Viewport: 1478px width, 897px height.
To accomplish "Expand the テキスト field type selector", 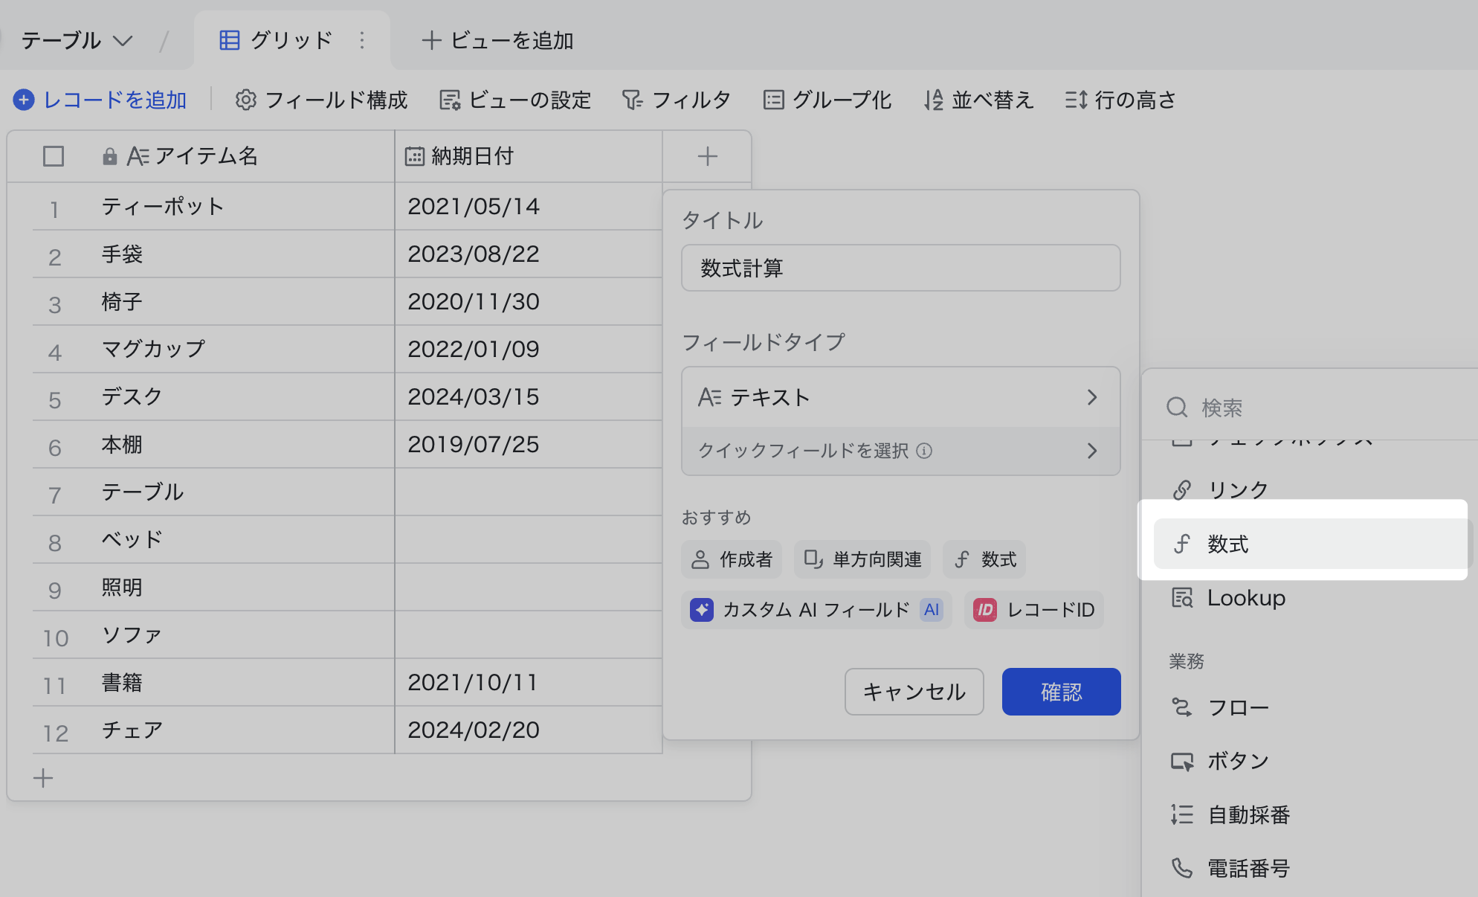I will [x=900, y=397].
